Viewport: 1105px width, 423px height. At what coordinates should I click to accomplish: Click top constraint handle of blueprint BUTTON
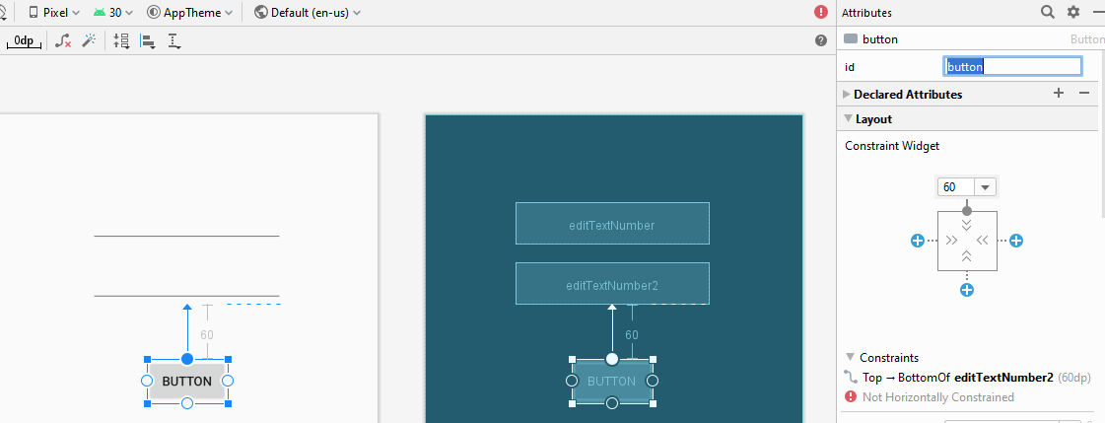(x=612, y=359)
